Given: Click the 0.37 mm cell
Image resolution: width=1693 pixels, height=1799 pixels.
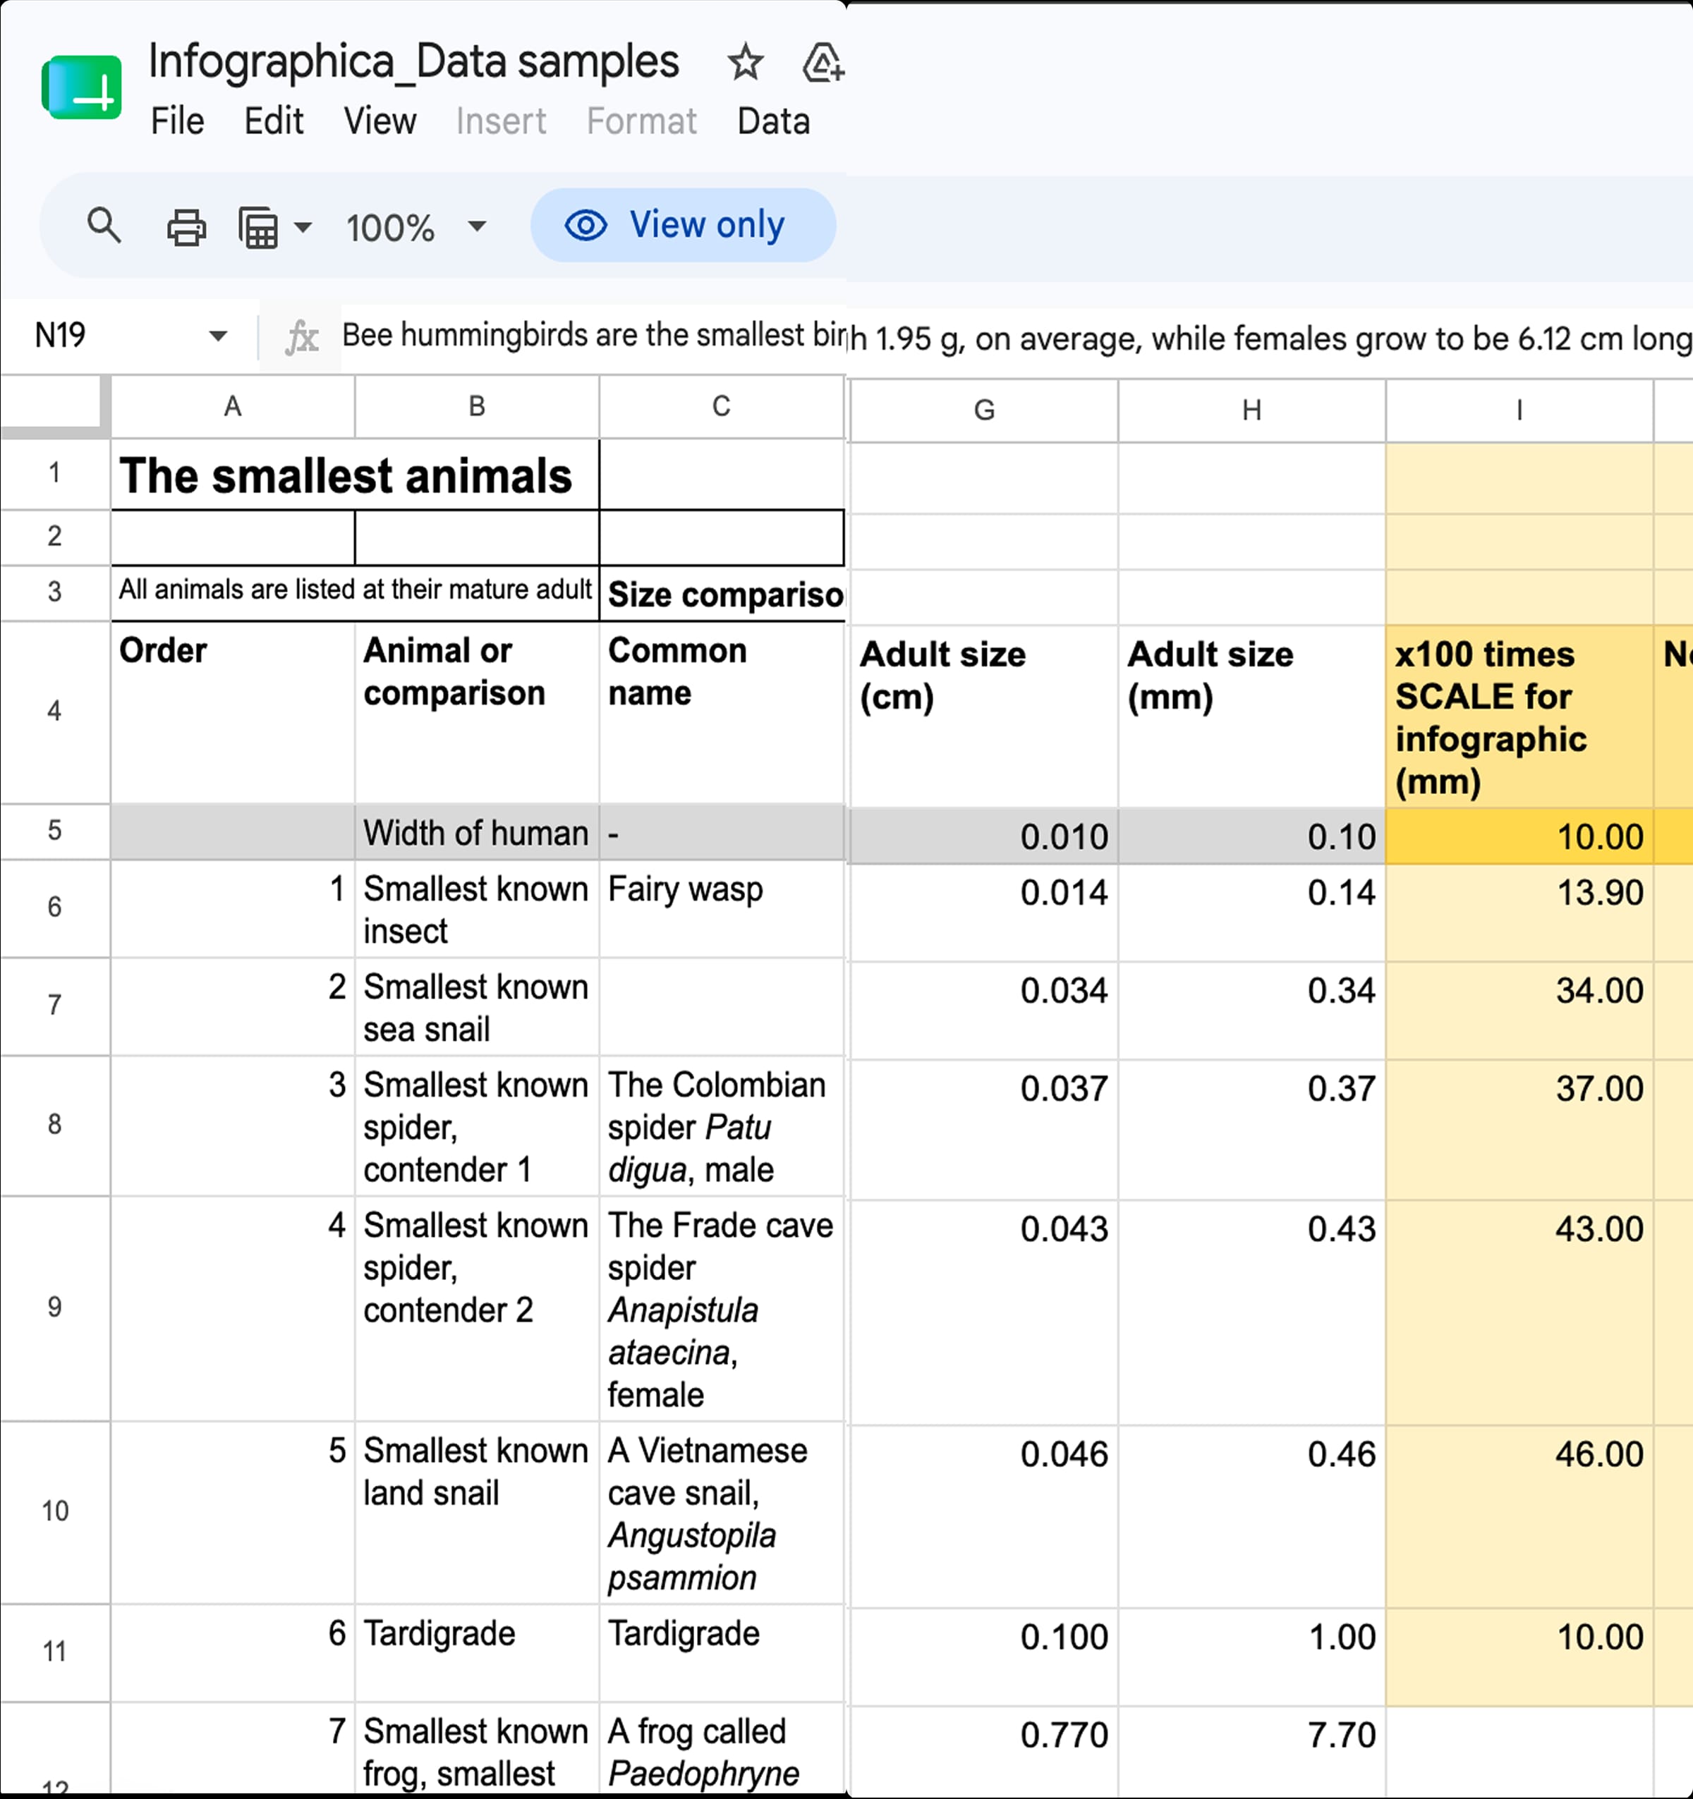Looking at the screenshot, I should (1252, 1129).
